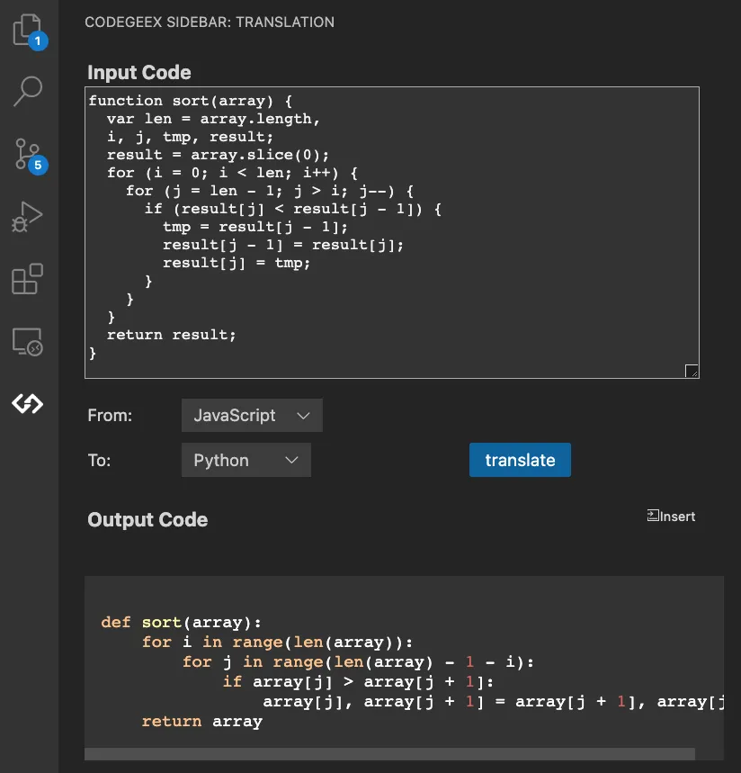Click the 'return array' output line
Viewport: 741px width, 773px height.
coord(202,721)
